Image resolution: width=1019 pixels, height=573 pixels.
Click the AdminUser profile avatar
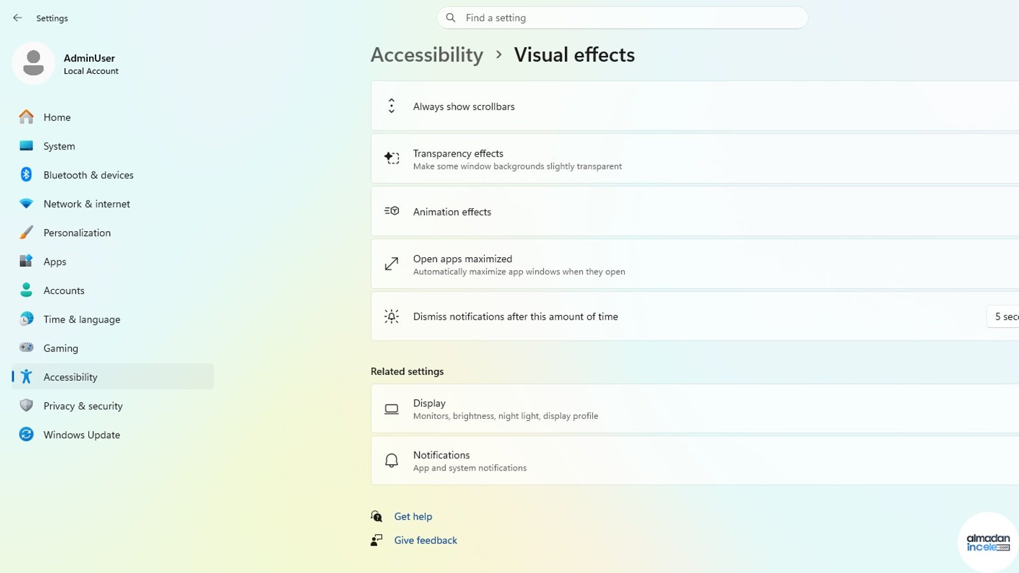(x=33, y=63)
